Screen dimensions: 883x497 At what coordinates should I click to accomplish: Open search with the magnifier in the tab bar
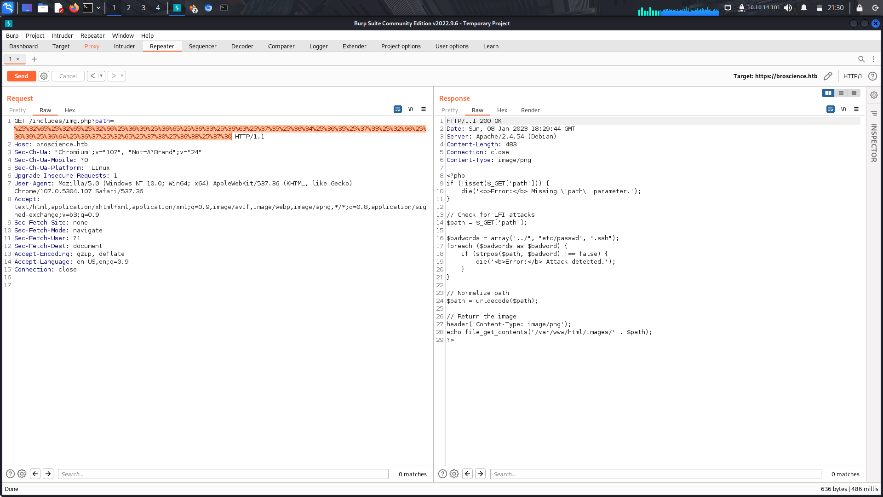862,59
